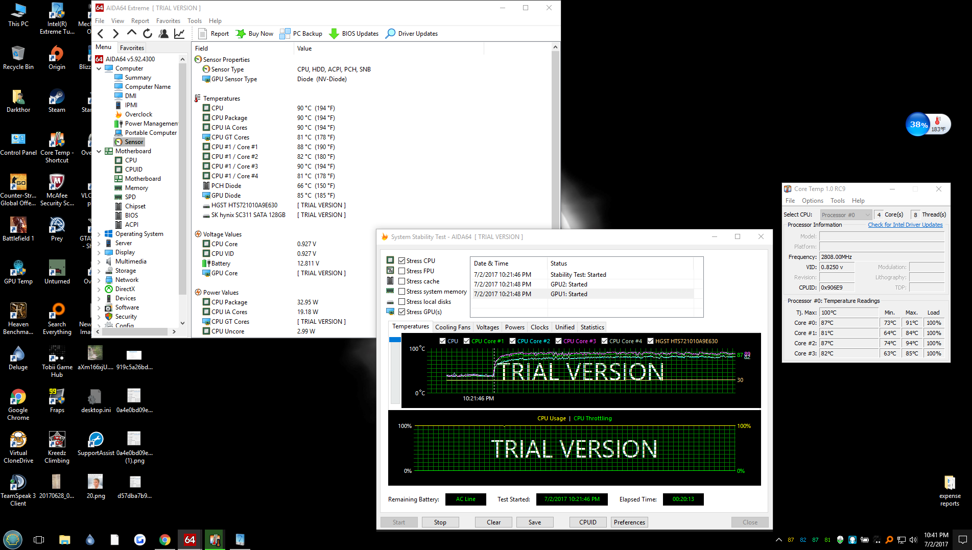972x550 pixels.
Task: Click the AIDA64 Up level arrow
Action: (x=132, y=33)
